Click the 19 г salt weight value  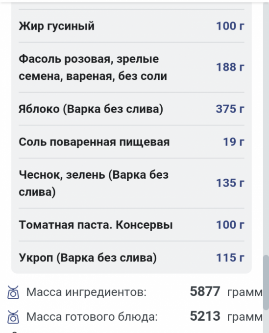tap(234, 142)
